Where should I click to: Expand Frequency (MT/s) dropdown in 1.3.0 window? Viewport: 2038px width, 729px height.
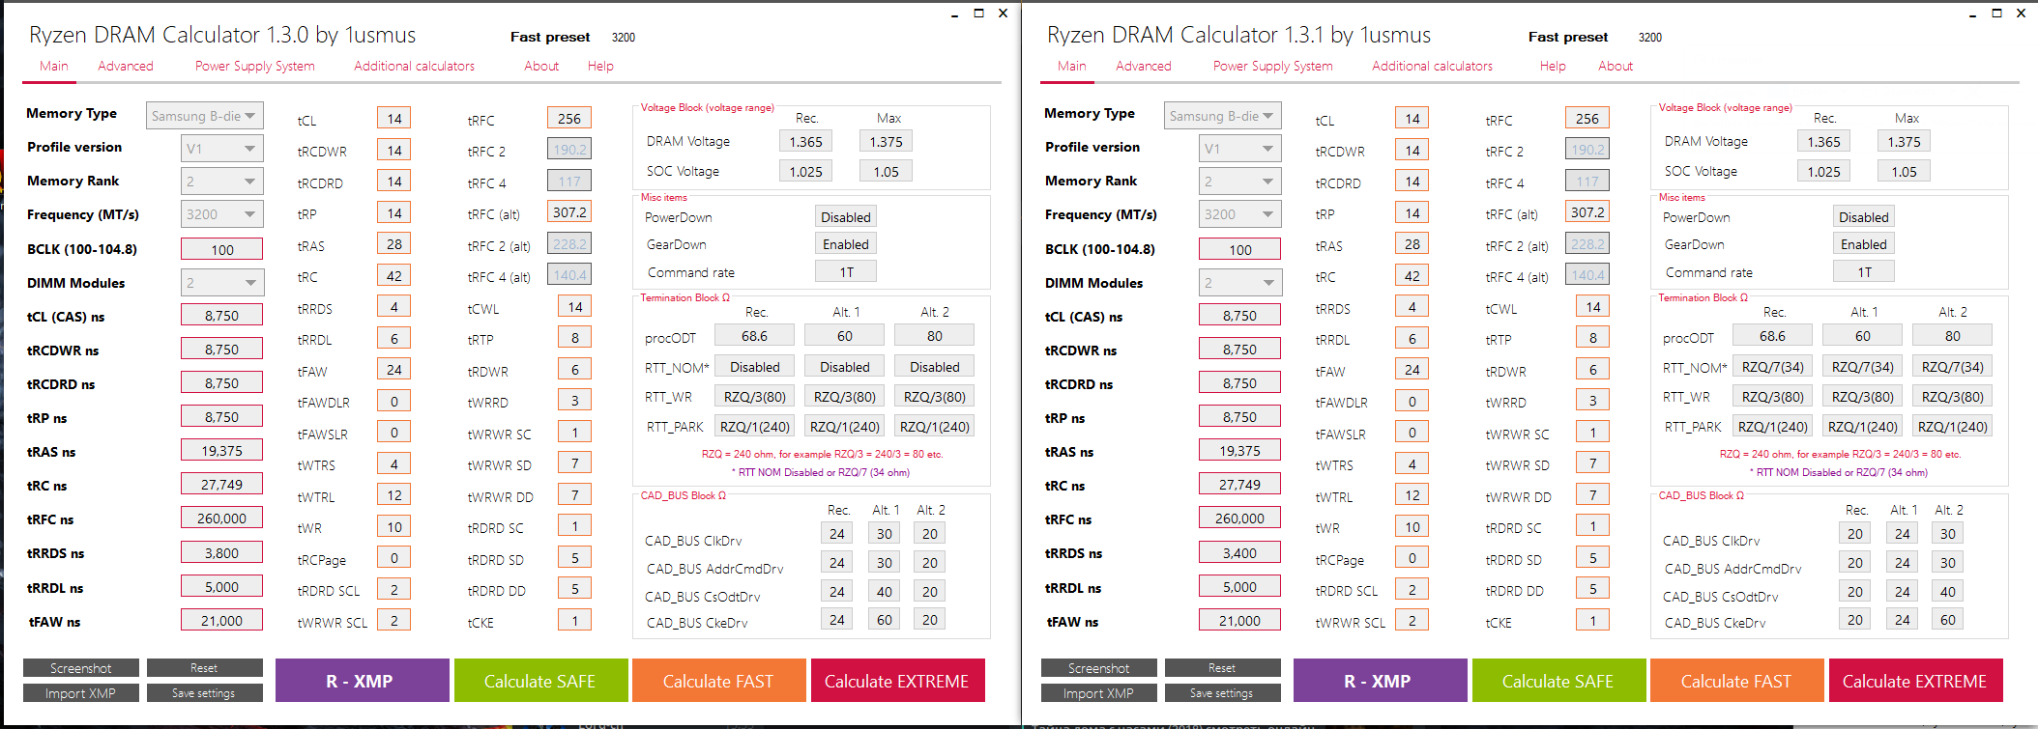[x=221, y=214]
